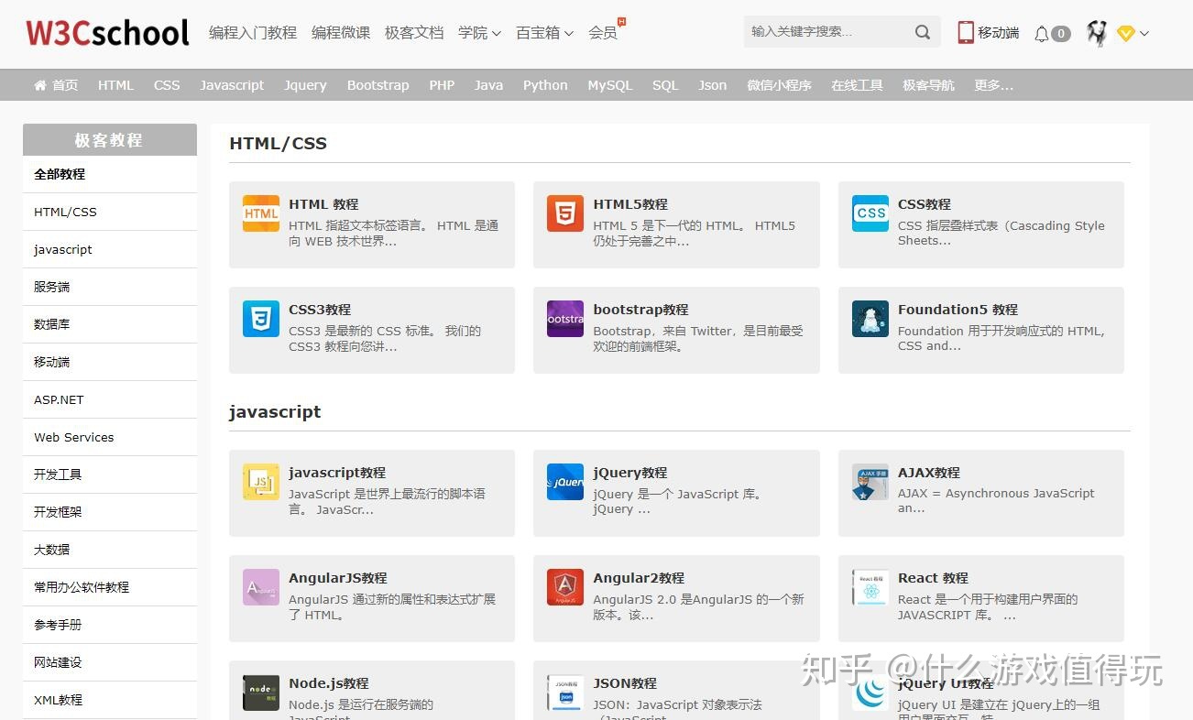The height and width of the screenshot is (720, 1193).
Task: Expand the 学院 dropdown menu
Action: tap(479, 33)
